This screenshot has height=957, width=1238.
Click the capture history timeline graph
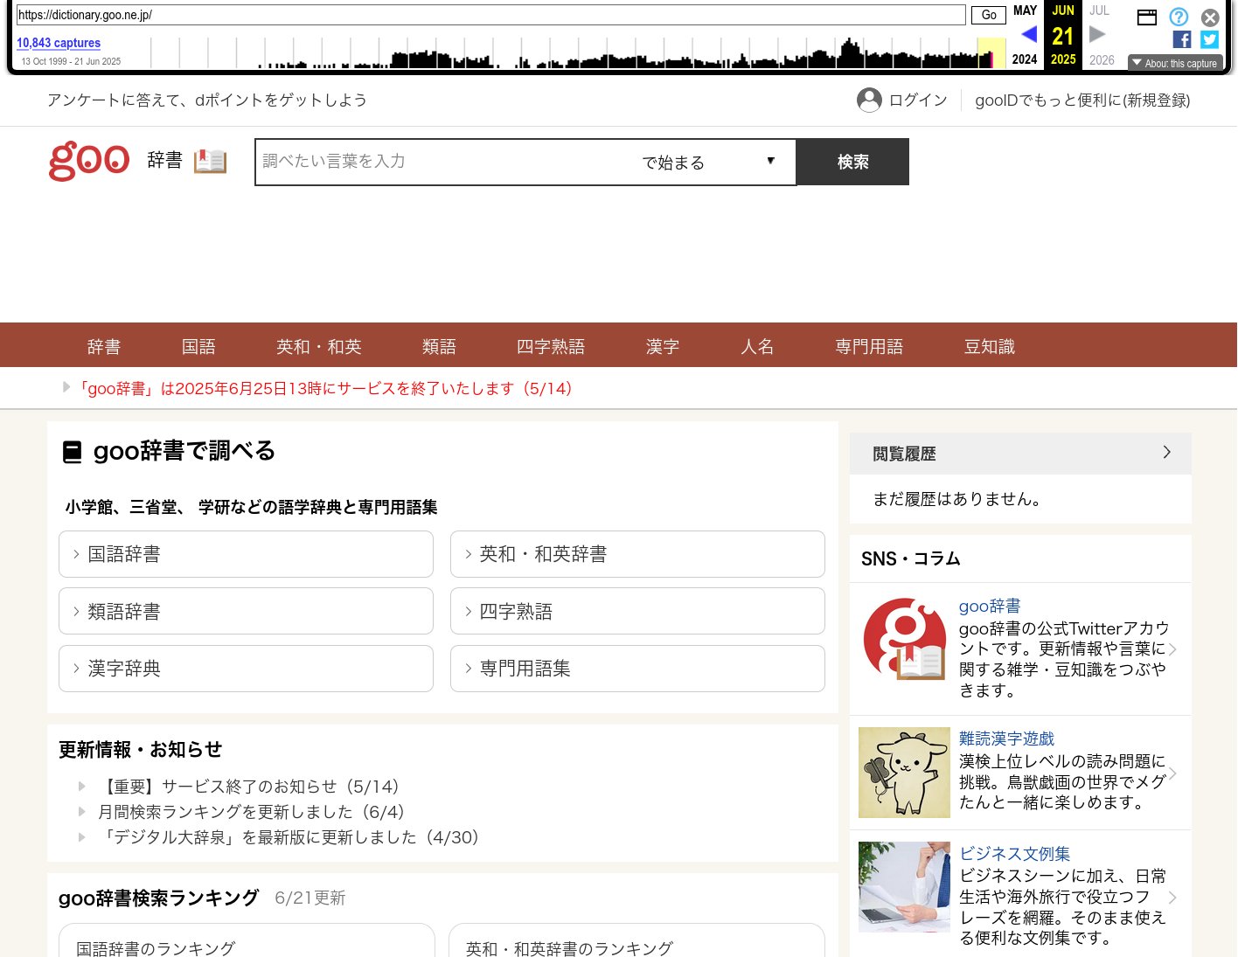tap(578, 52)
